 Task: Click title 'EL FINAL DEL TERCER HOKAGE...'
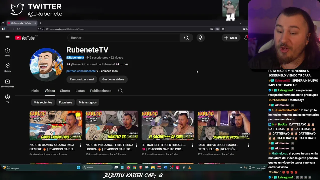[x=163, y=147]
